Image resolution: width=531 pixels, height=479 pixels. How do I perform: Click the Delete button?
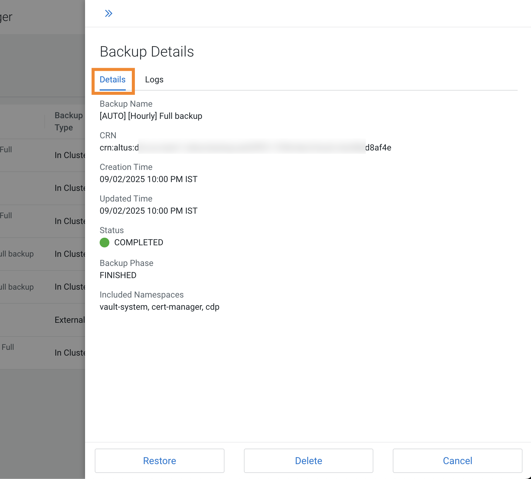[x=308, y=461]
